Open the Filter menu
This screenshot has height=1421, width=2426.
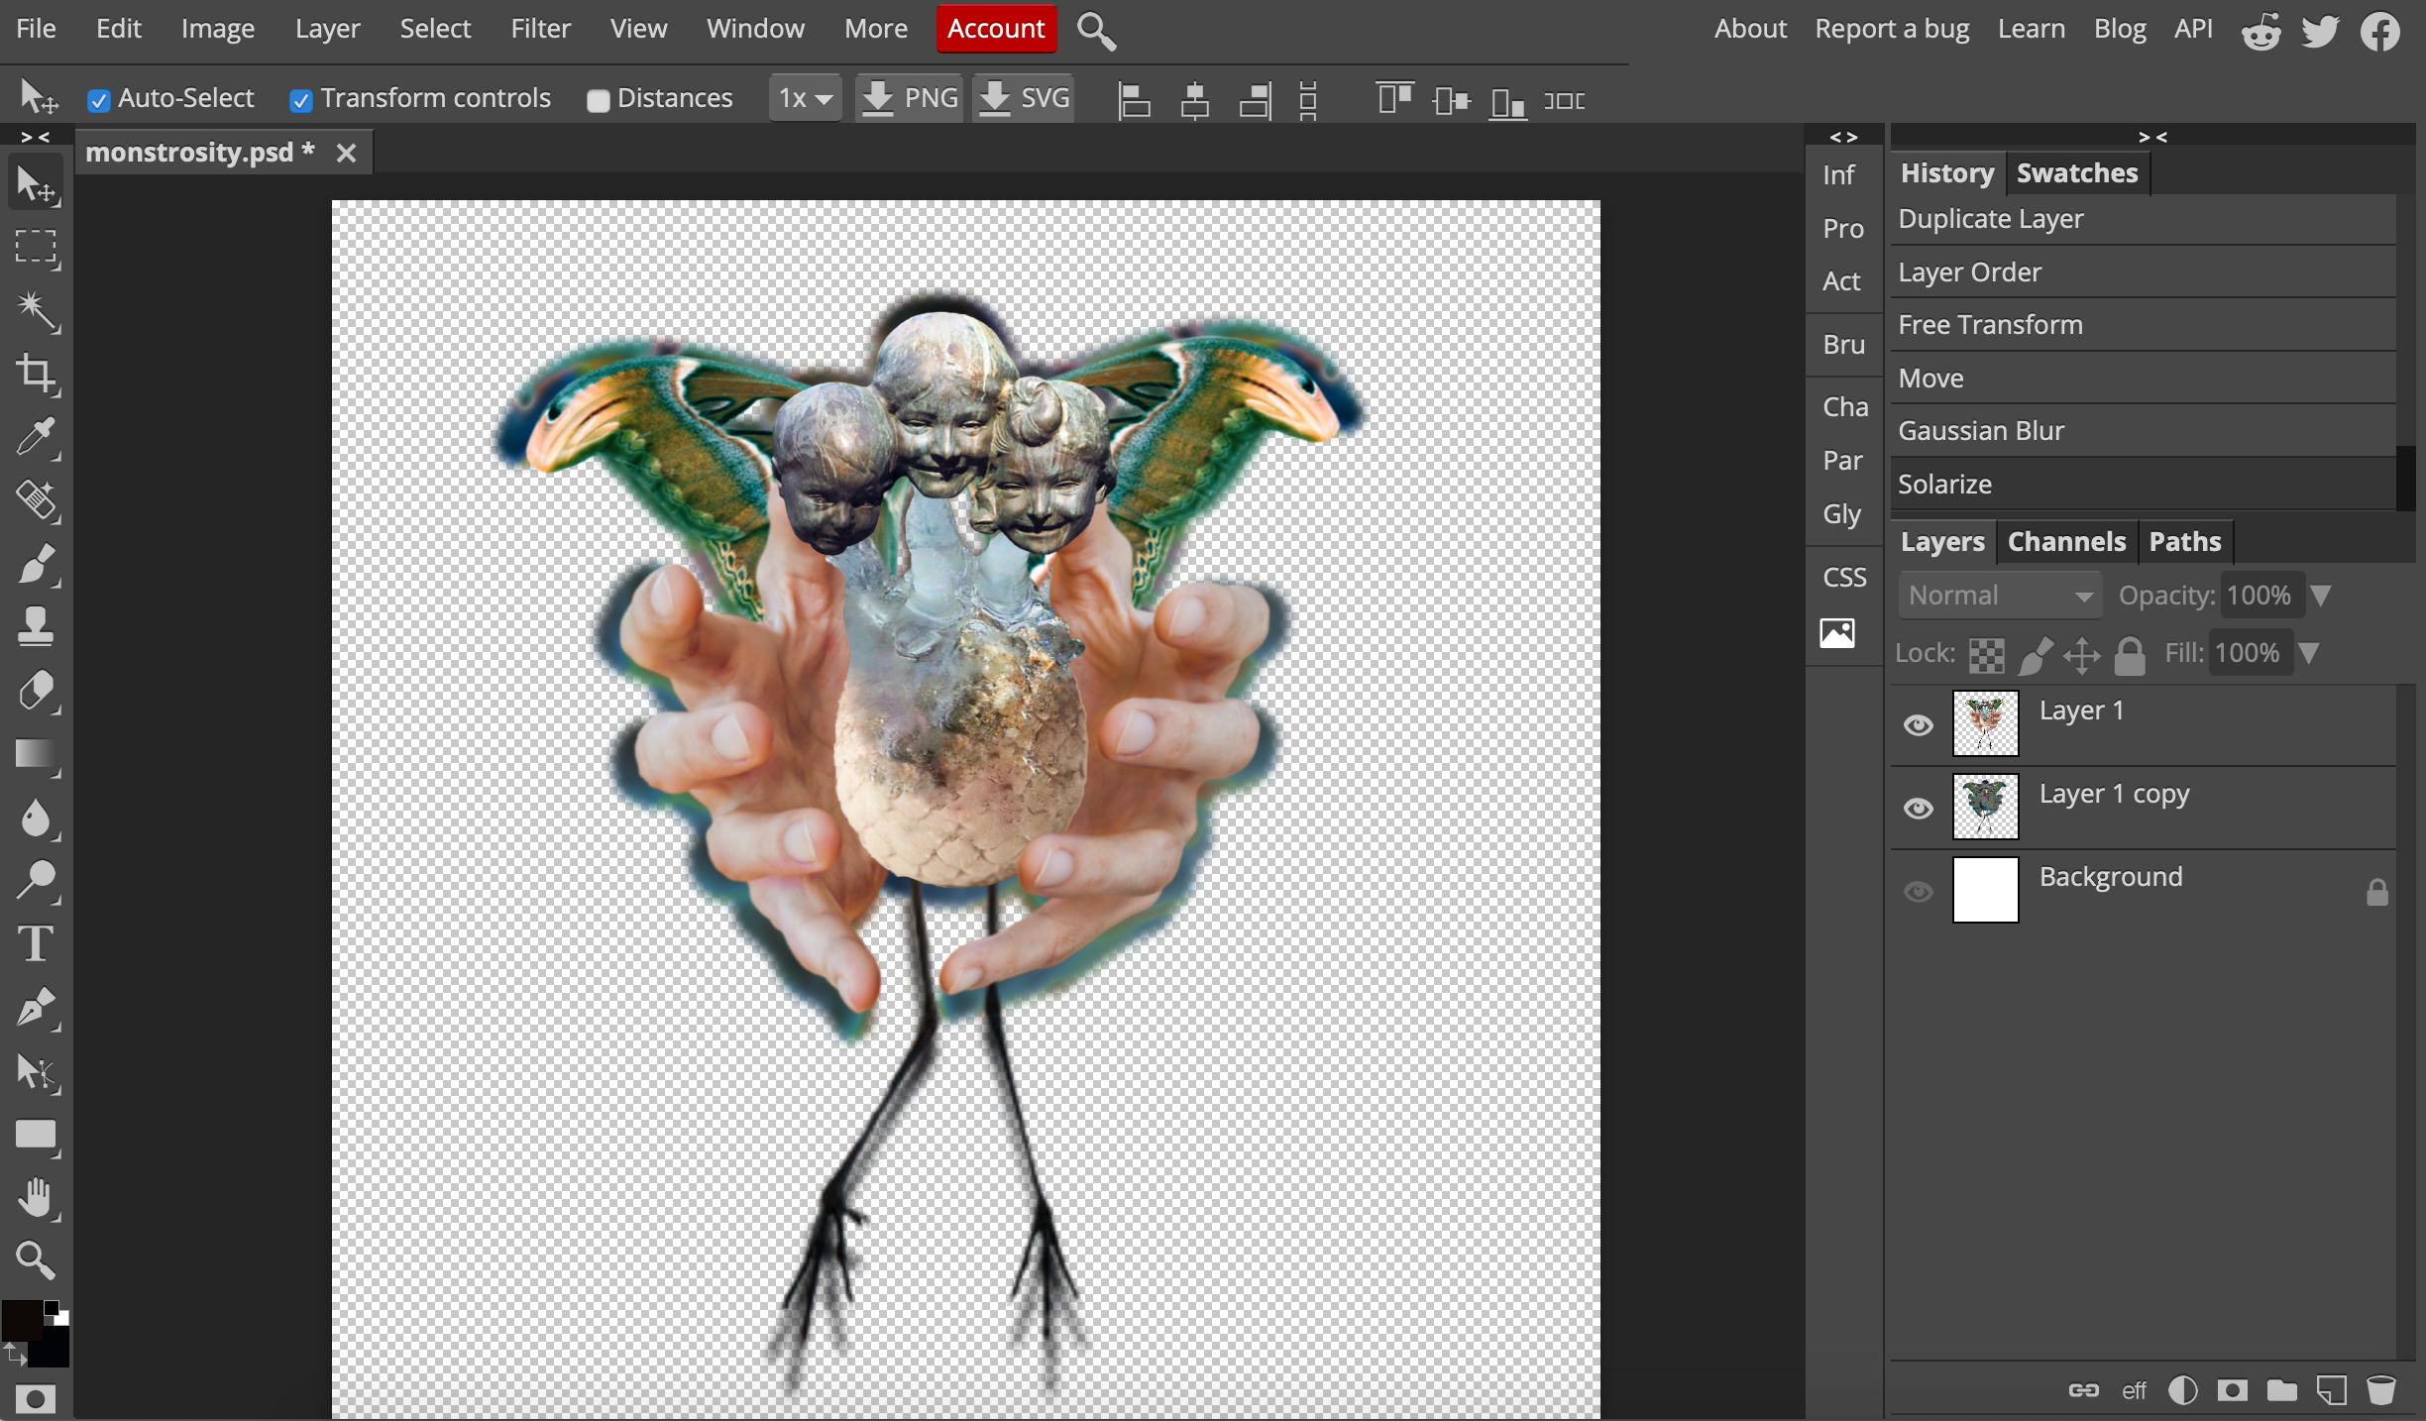pos(541,27)
